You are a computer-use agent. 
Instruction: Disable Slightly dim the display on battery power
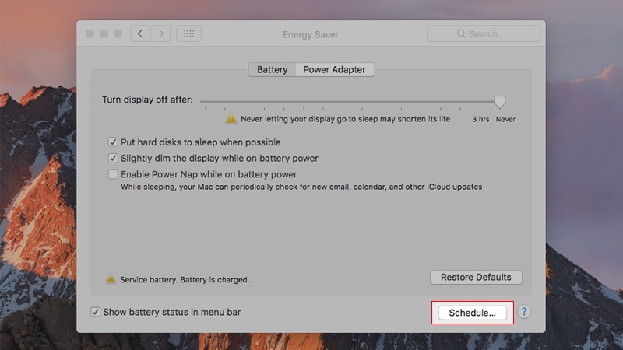point(114,159)
